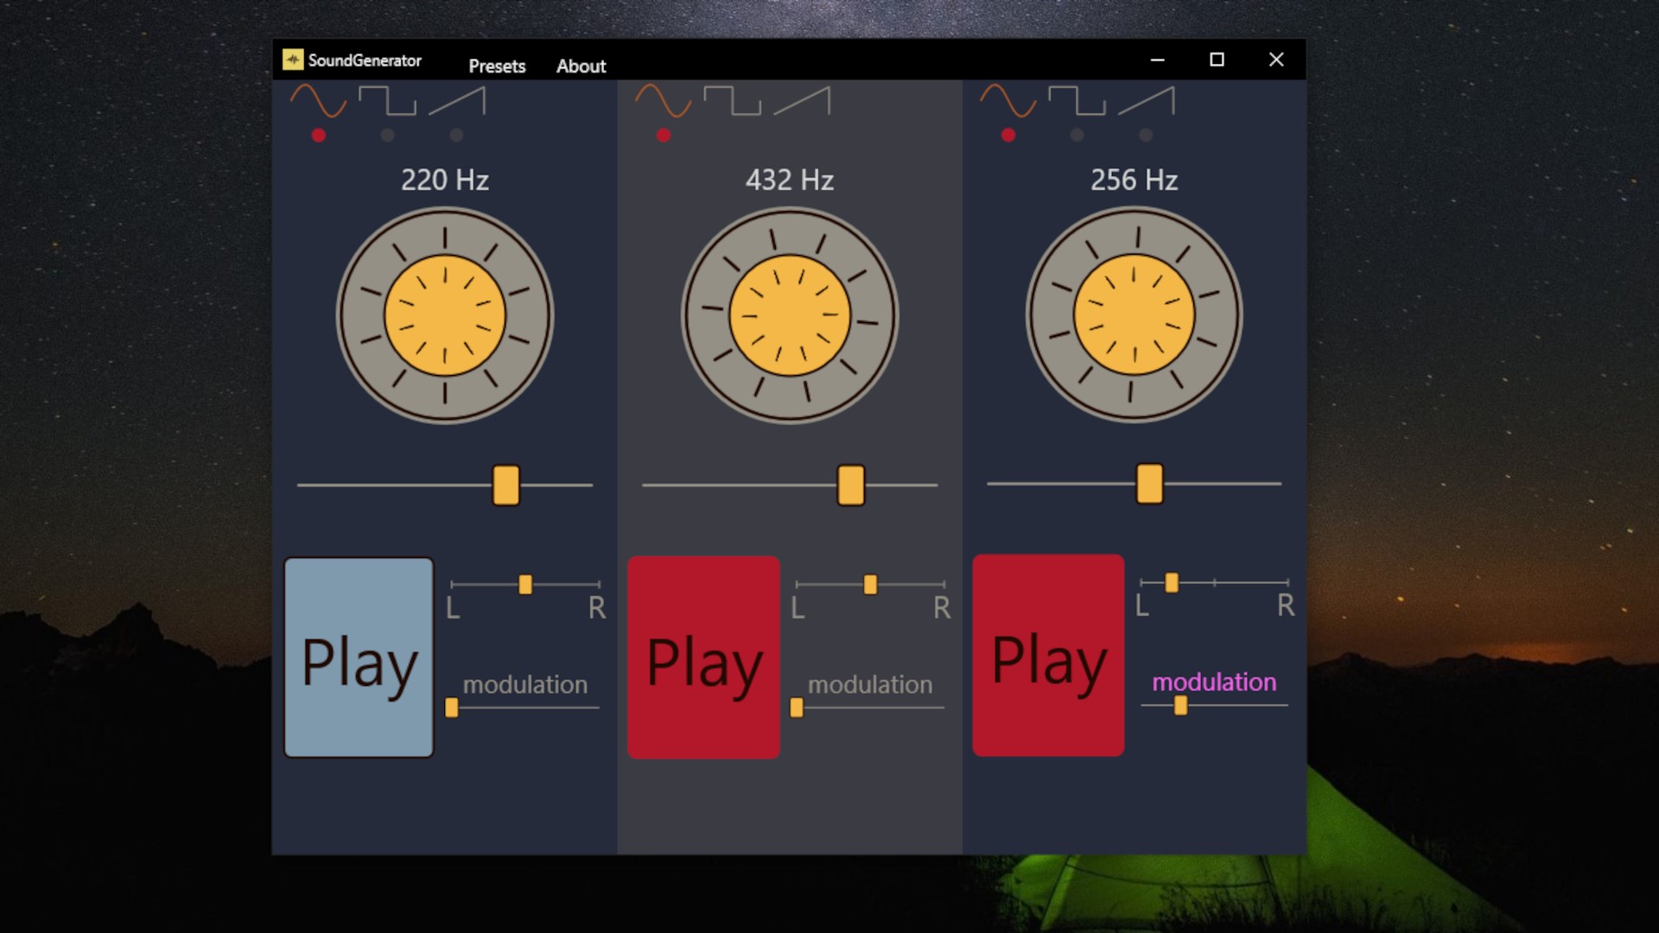Click the volume slider handle under 432 Hz dial

(851, 486)
